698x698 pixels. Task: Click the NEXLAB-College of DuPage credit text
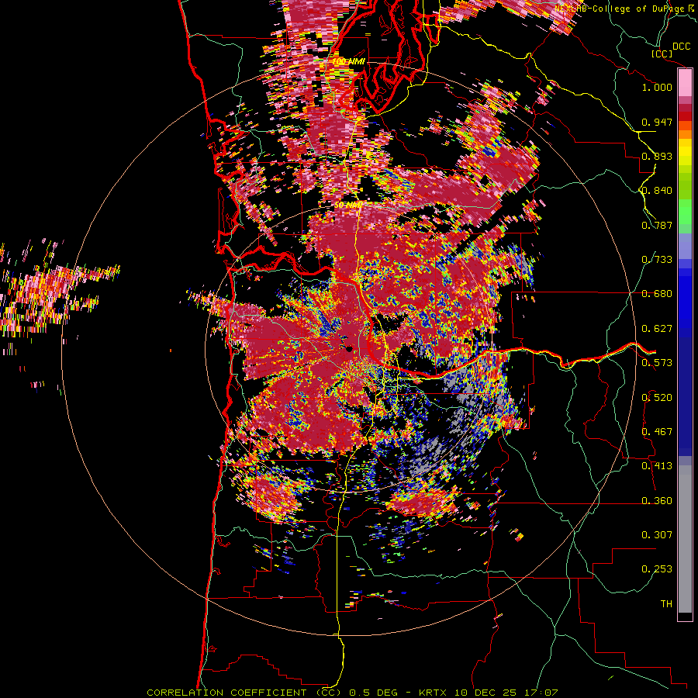click(x=621, y=9)
